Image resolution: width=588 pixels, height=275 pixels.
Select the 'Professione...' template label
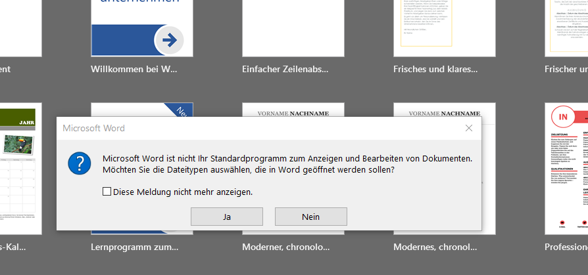pos(566,247)
